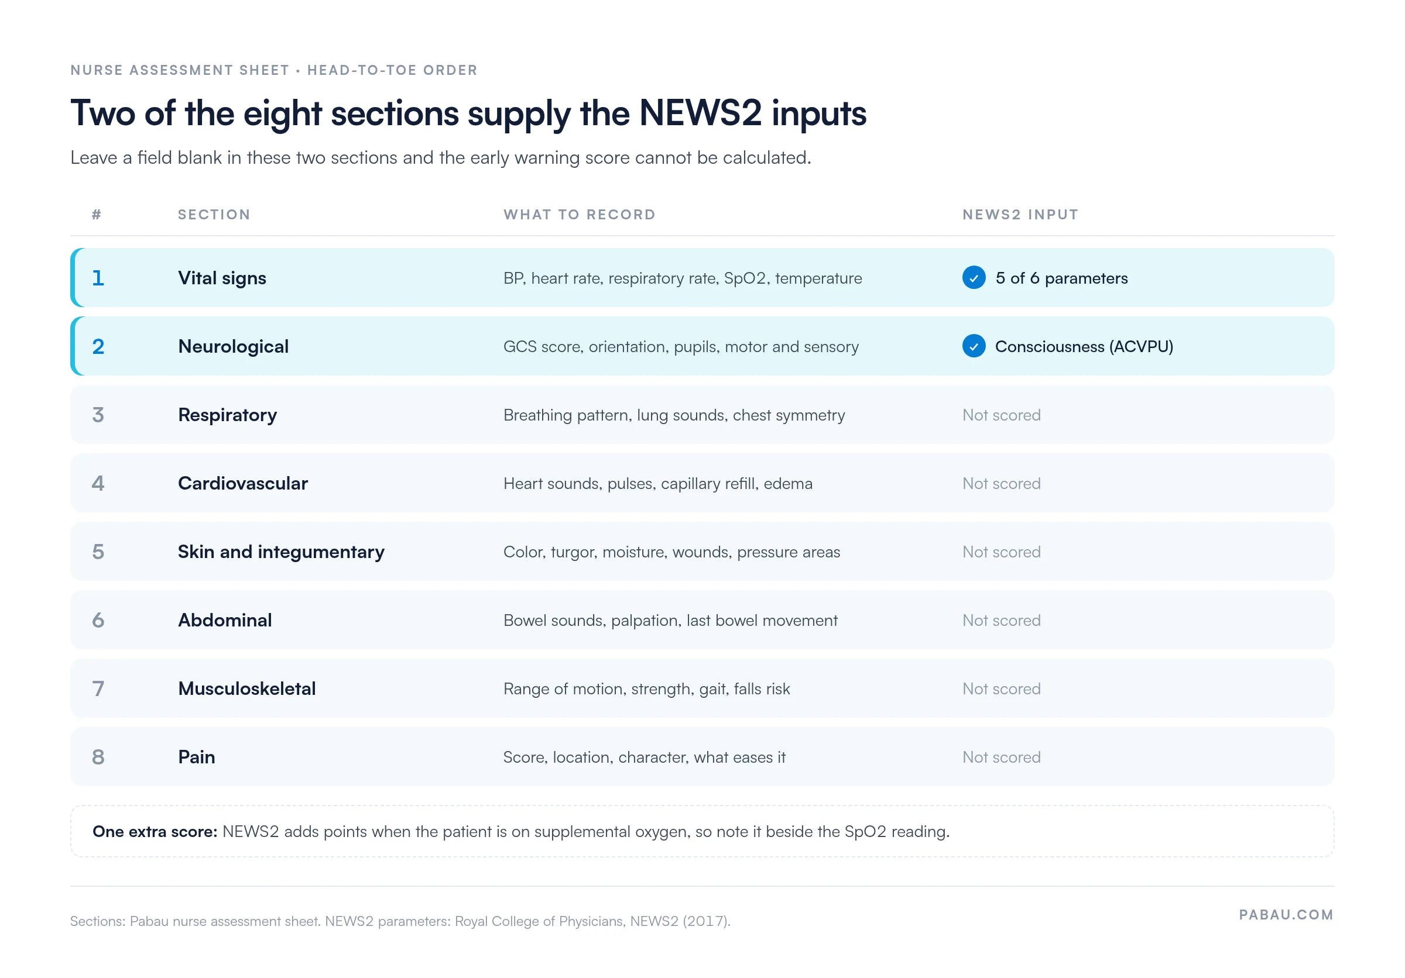
Task: Click 'Not scored' in the Cardiovascular row
Action: pos(1002,484)
